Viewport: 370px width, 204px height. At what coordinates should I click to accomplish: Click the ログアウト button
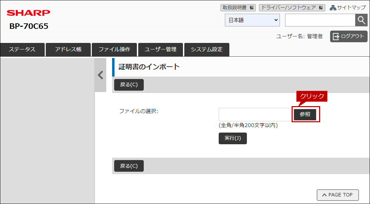(349, 36)
